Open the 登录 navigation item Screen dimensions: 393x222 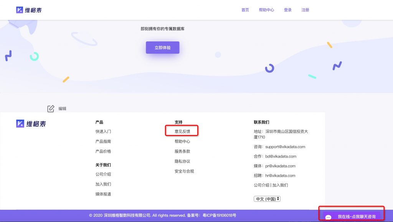288,10
